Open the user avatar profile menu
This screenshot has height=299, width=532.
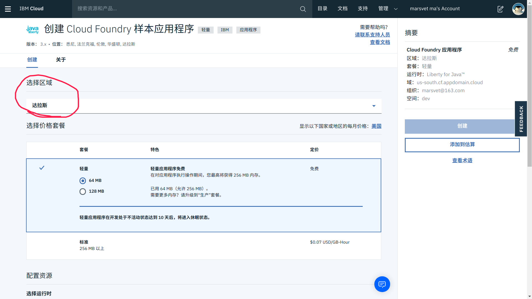(x=518, y=9)
